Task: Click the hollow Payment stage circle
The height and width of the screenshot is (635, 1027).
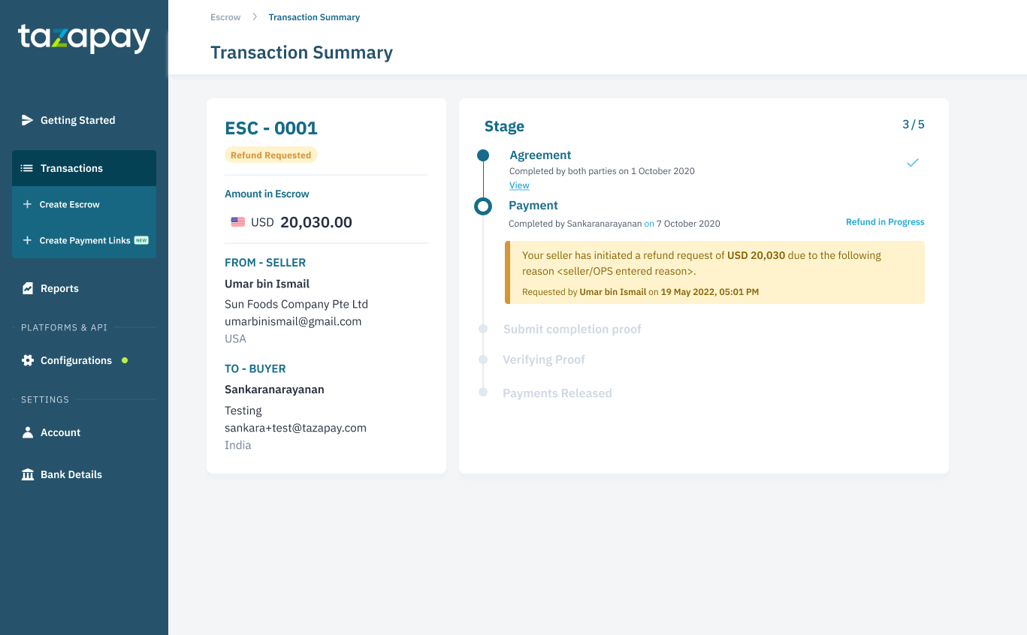Action: (482, 206)
